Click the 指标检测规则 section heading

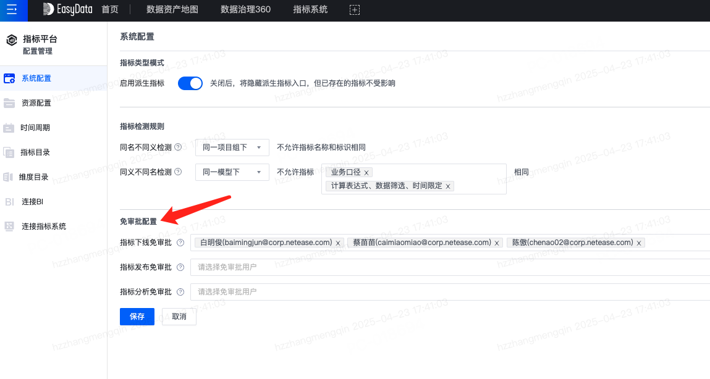click(x=142, y=126)
